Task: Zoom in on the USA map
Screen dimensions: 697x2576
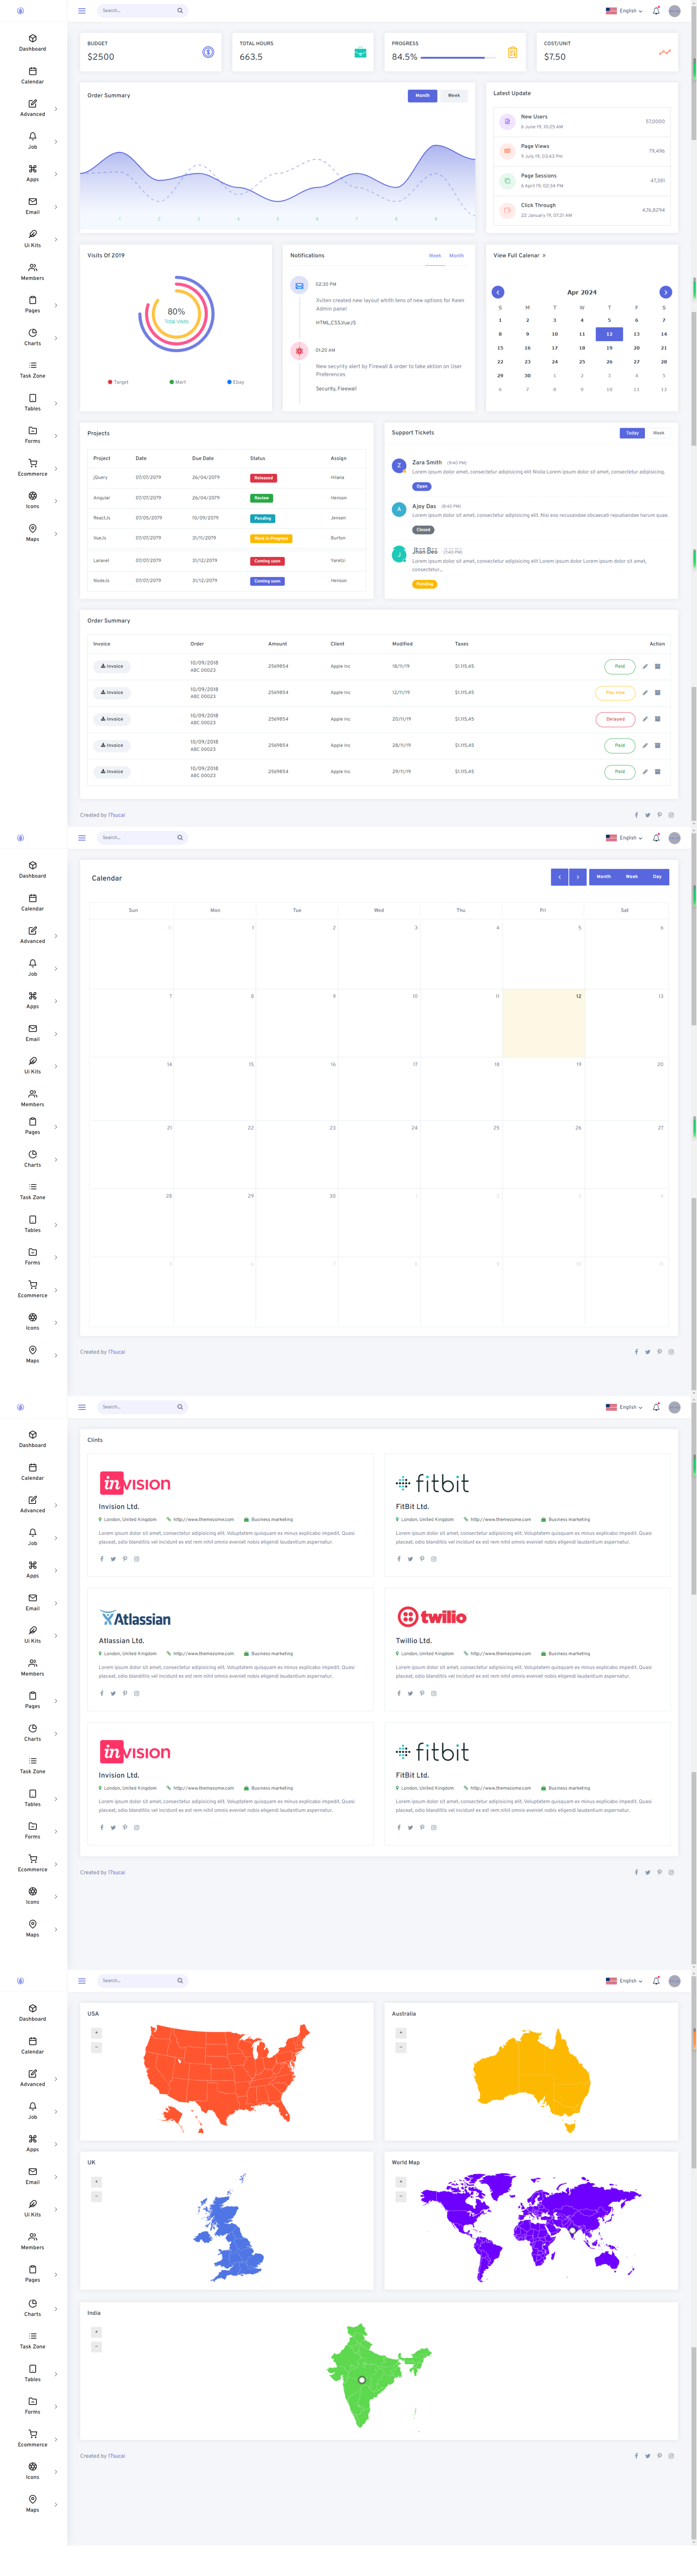Action: point(97,2033)
